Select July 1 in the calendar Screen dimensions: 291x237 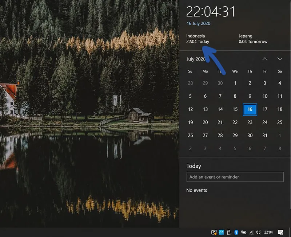point(235,83)
